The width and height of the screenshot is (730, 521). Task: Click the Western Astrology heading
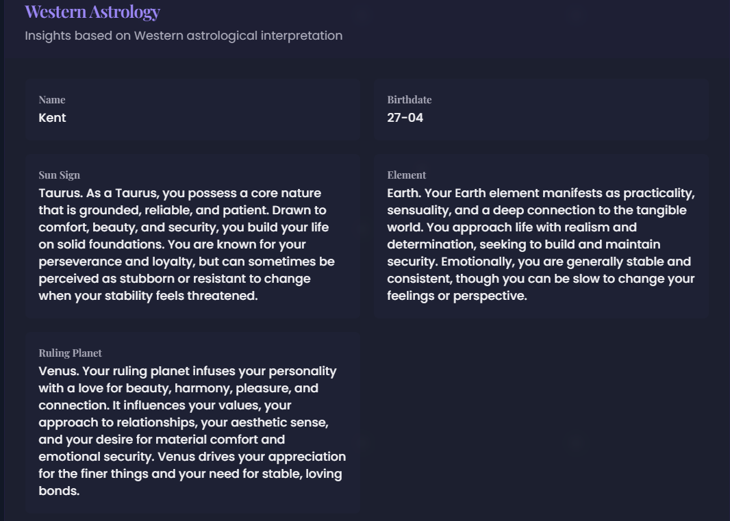92,12
